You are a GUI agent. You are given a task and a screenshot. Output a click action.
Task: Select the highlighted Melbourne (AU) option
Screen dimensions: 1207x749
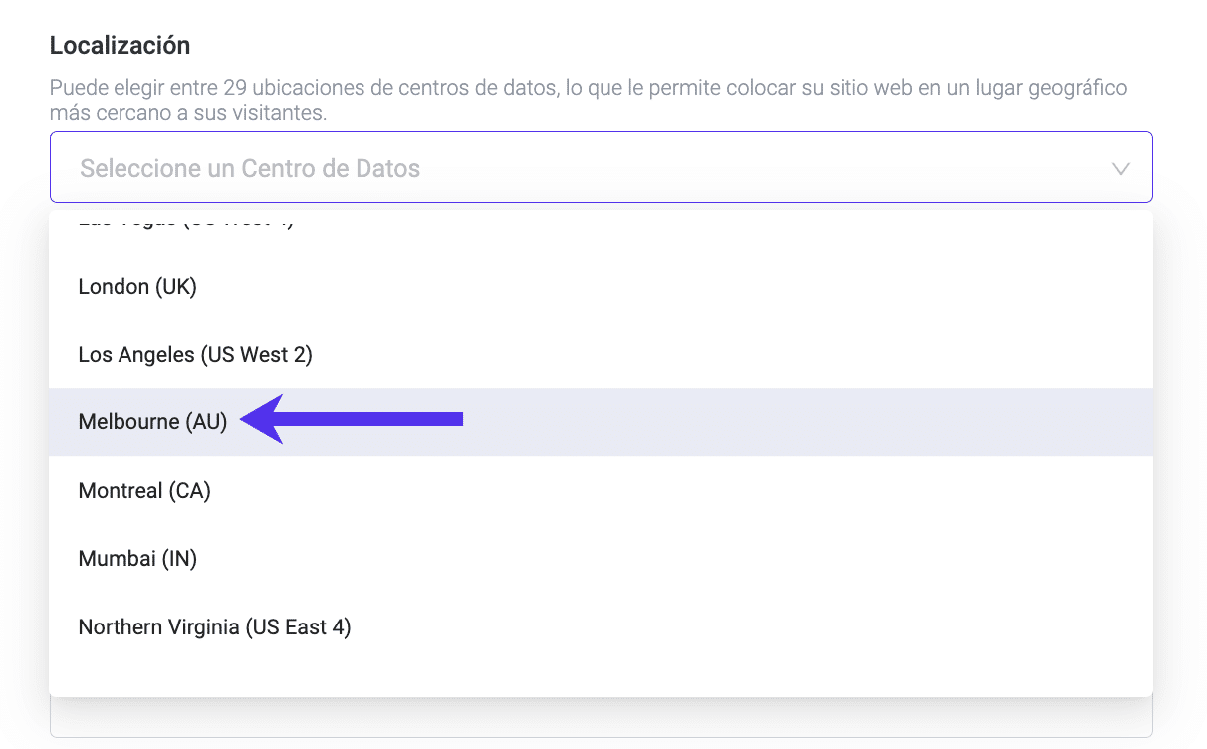(153, 422)
